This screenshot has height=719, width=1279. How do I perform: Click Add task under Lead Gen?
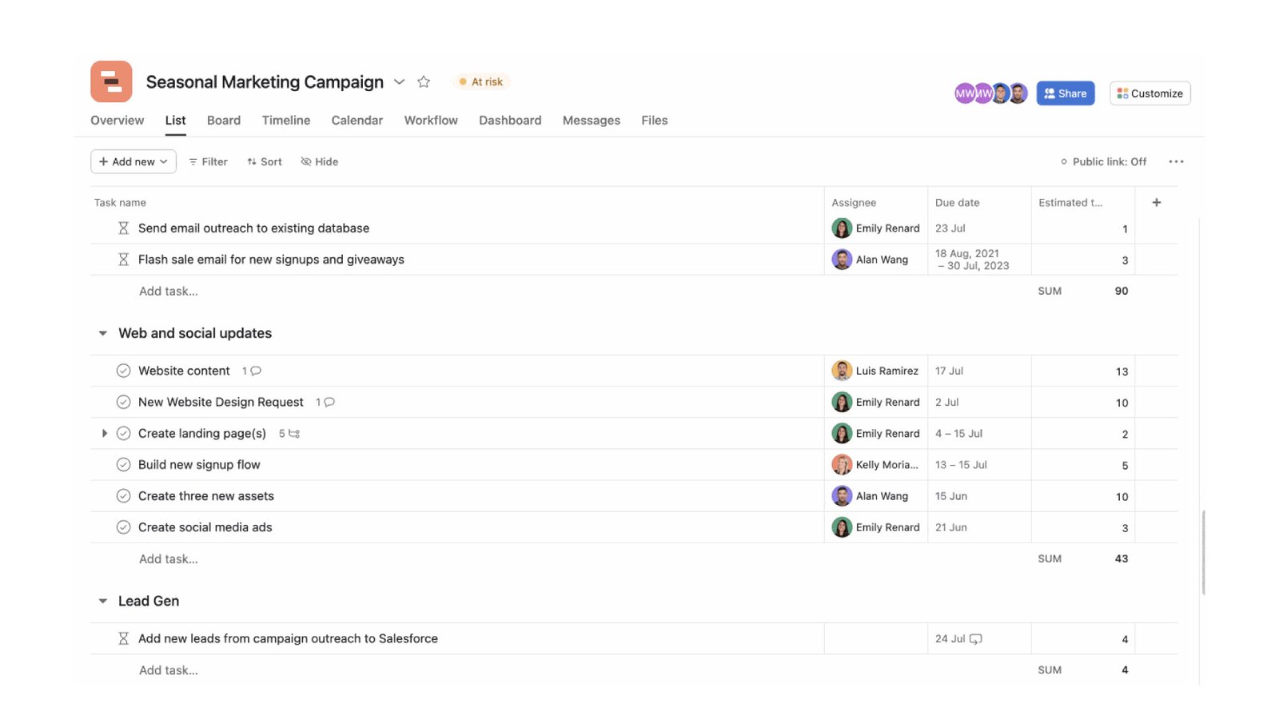coord(169,669)
